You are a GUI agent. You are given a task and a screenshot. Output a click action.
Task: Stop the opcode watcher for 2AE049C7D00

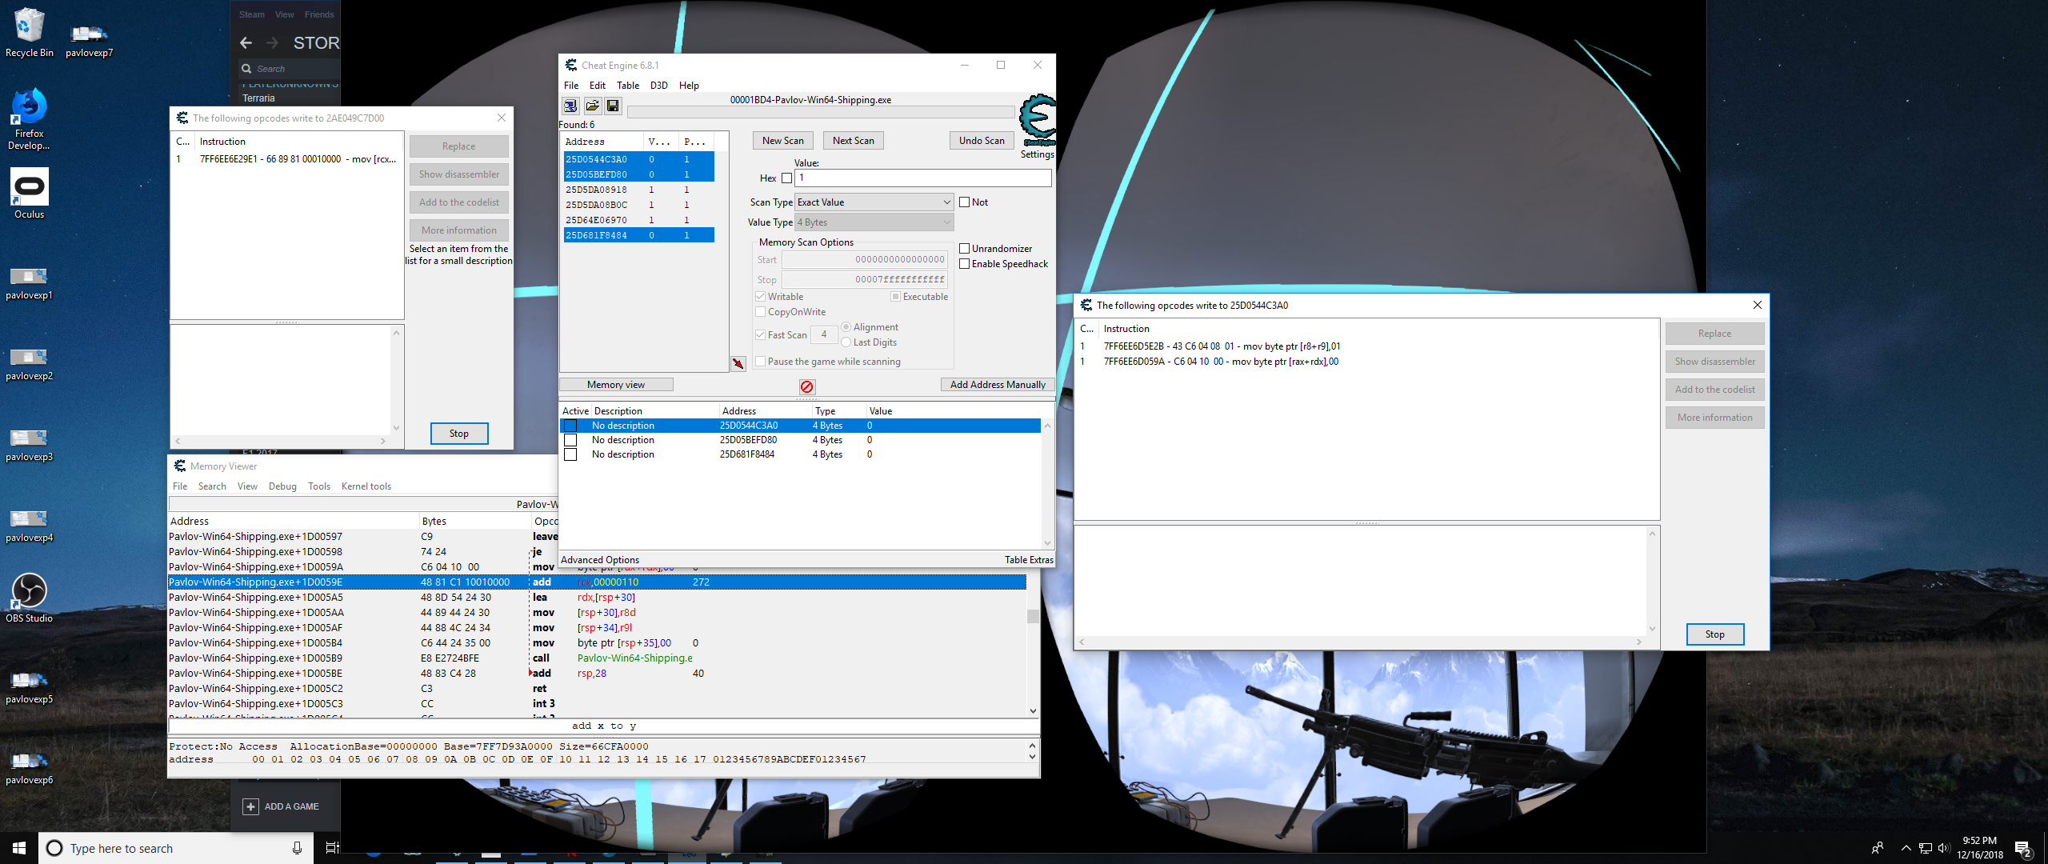click(459, 434)
